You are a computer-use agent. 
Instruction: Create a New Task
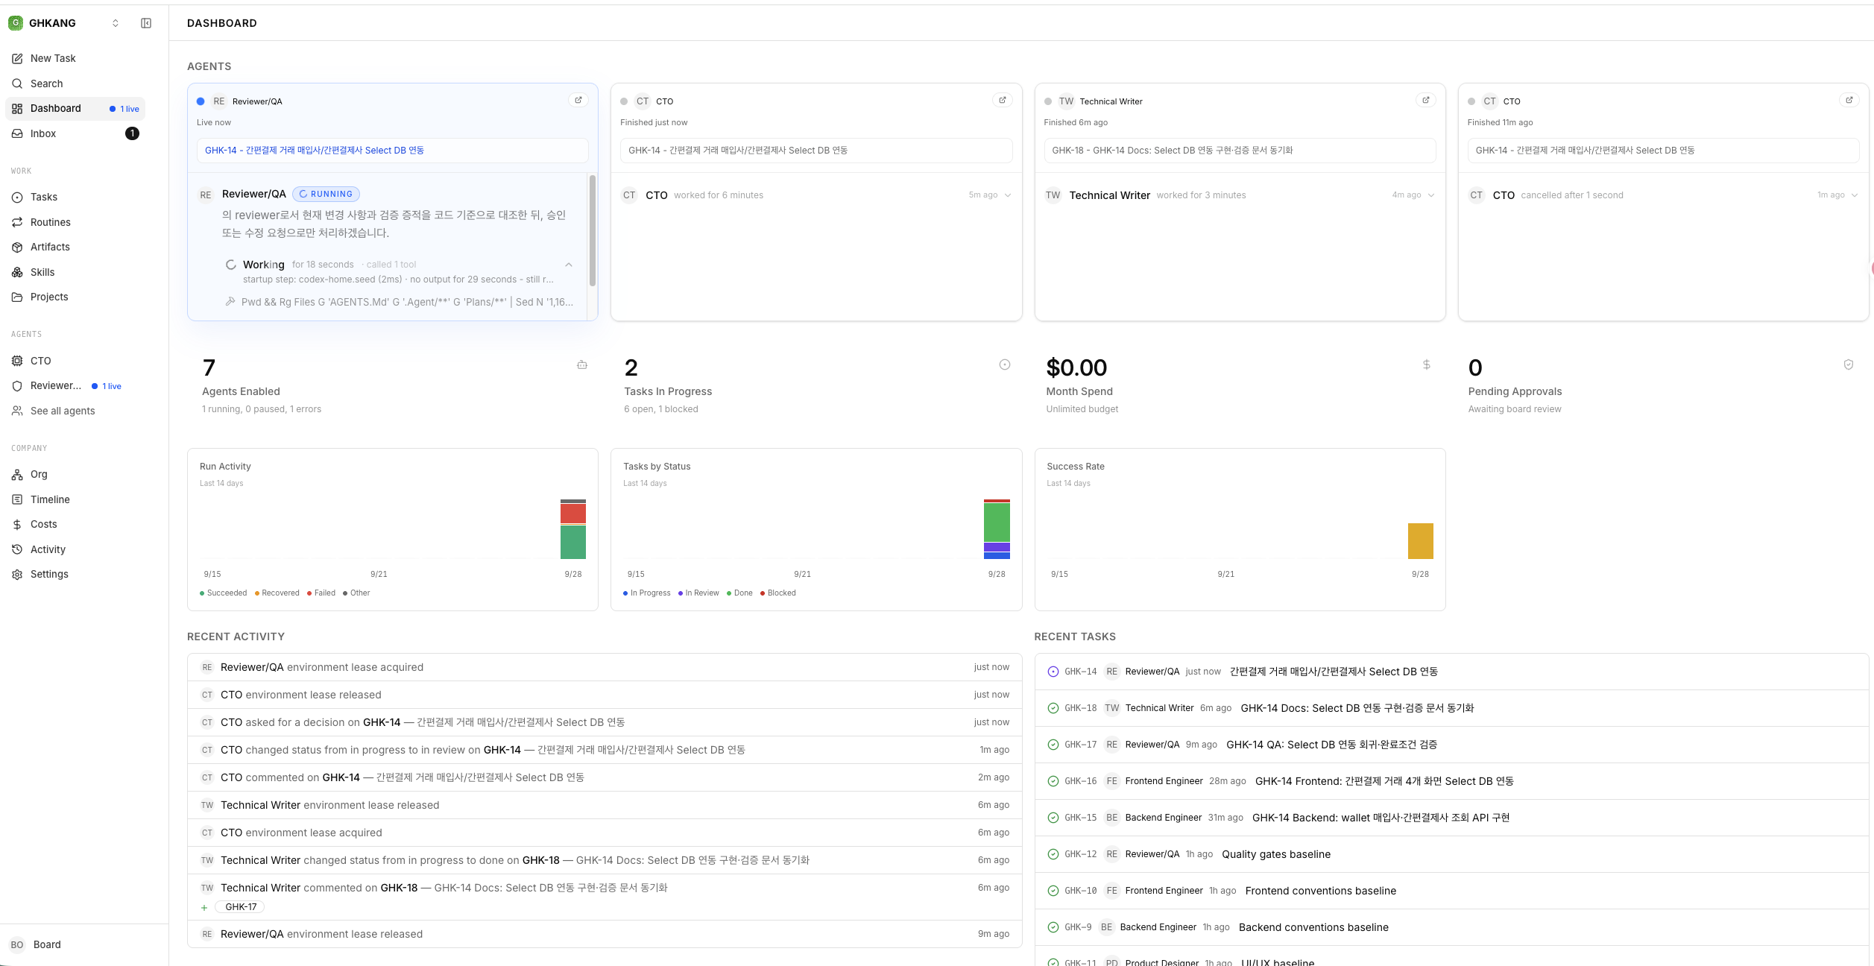coord(75,58)
